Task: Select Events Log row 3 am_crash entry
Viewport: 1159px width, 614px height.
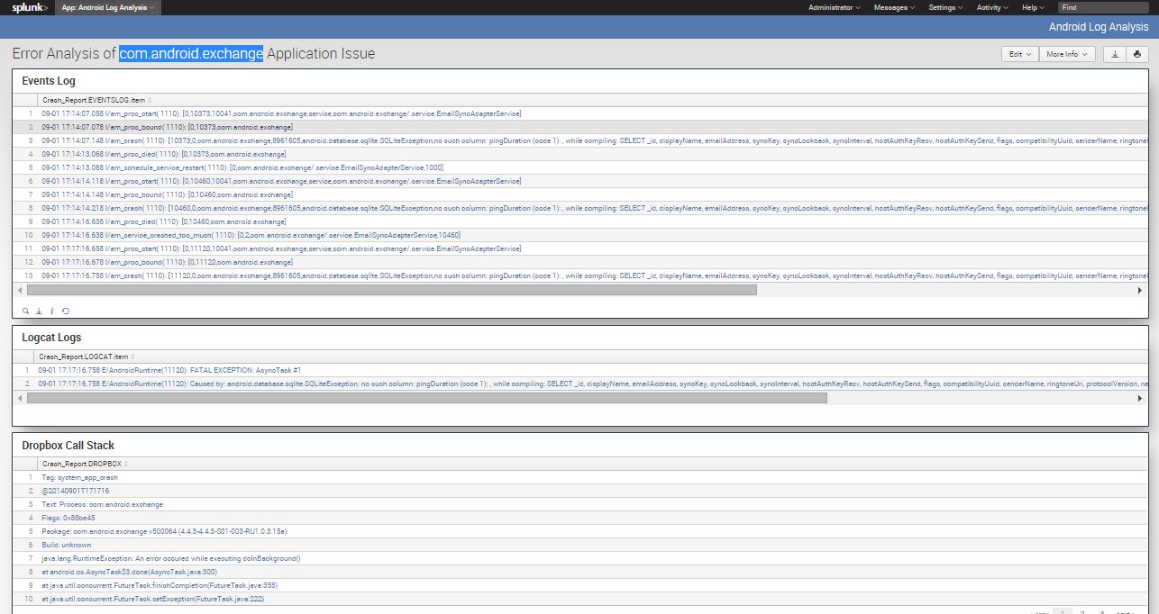Action: (580, 140)
